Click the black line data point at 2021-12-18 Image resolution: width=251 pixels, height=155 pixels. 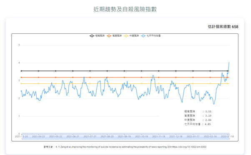176,71
